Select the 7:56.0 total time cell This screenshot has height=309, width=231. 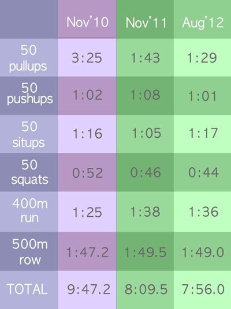click(202, 289)
